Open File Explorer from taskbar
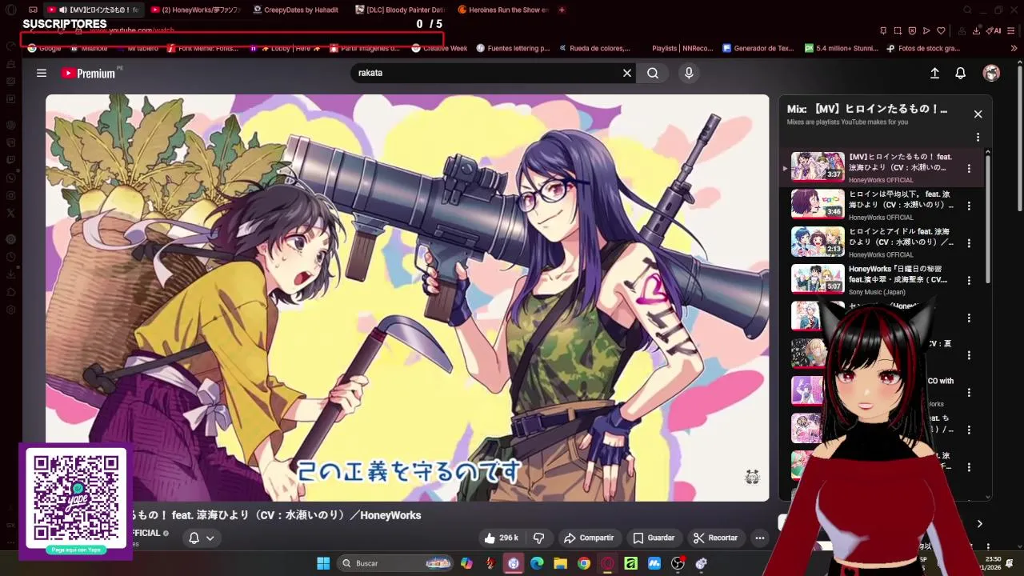This screenshot has height=576, width=1024. 560,563
